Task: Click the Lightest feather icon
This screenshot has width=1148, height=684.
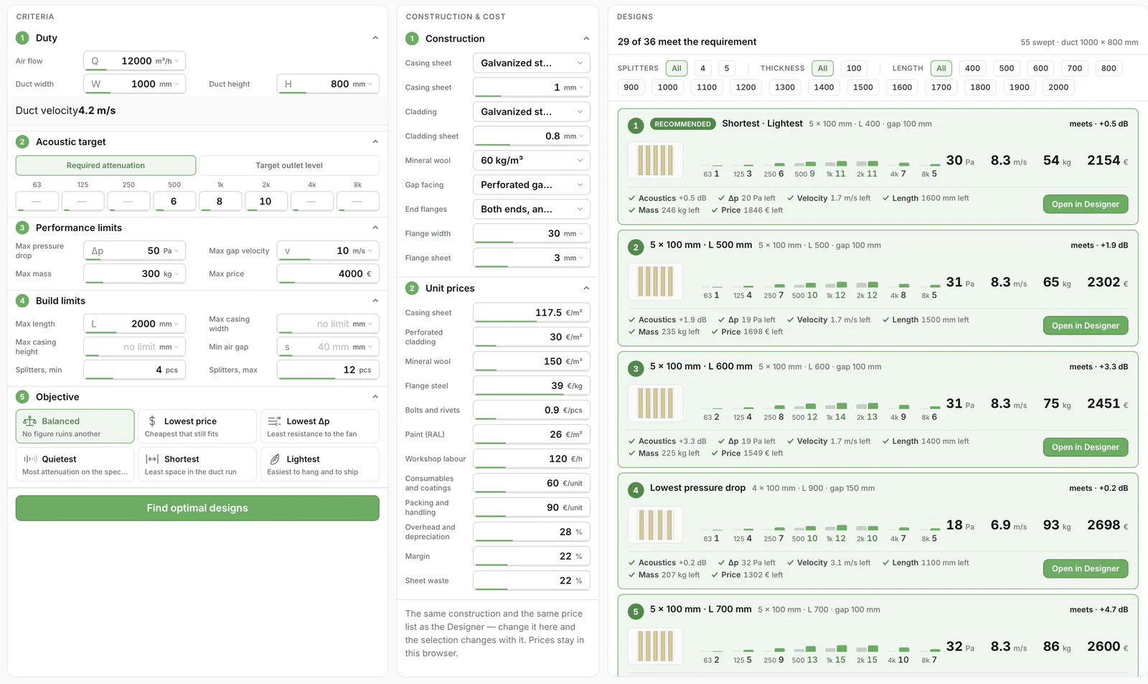Action: point(275,459)
